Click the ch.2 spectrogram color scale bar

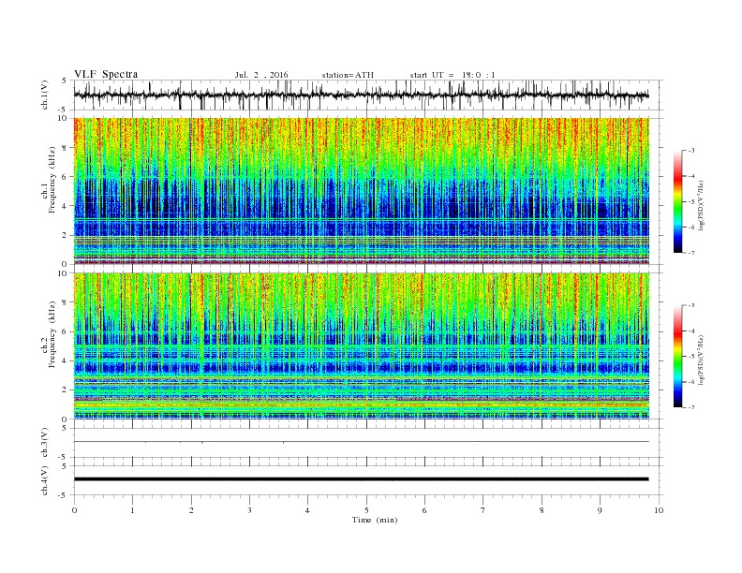[x=678, y=356]
